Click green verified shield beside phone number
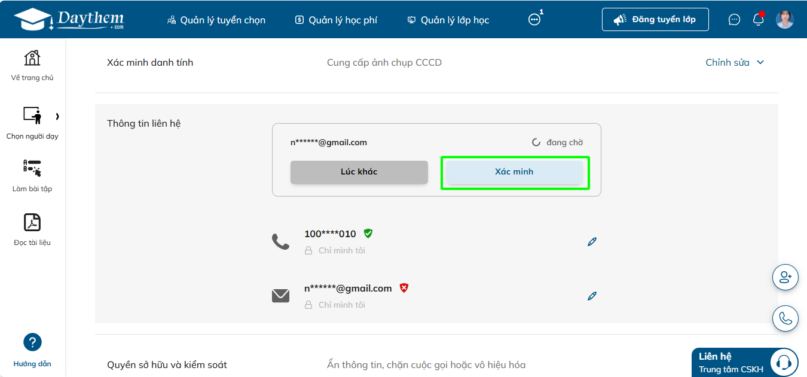 pyautogui.click(x=368, y=233)
